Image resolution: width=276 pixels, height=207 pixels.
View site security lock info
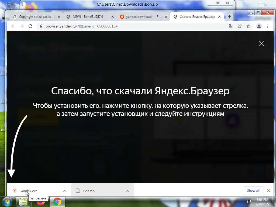(x=41, y=26)
